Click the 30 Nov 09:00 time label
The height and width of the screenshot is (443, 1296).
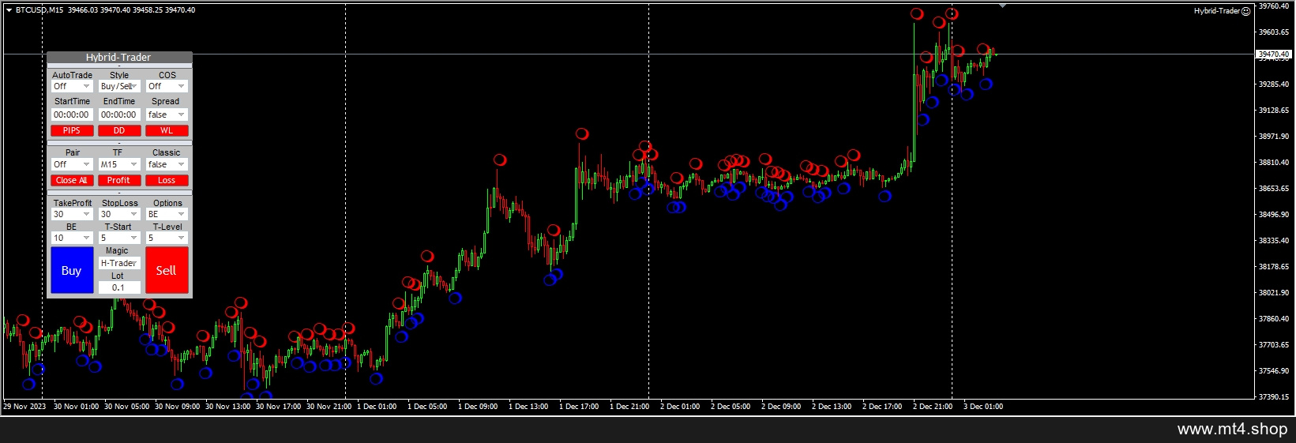point(178,407)
